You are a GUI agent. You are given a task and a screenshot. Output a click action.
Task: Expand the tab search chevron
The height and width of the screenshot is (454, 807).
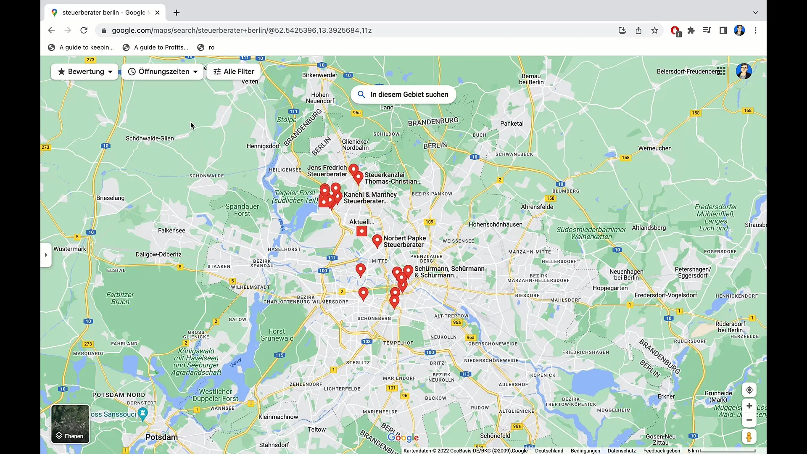pos(755,13)
